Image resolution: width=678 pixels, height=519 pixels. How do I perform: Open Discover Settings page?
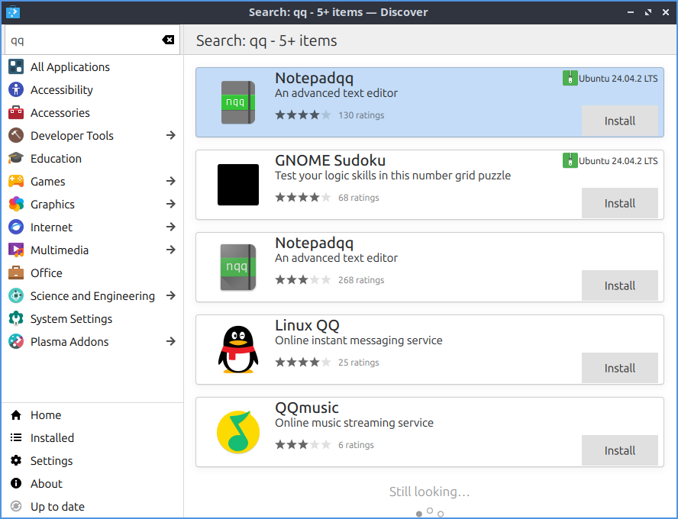click(x=92, y=461)
